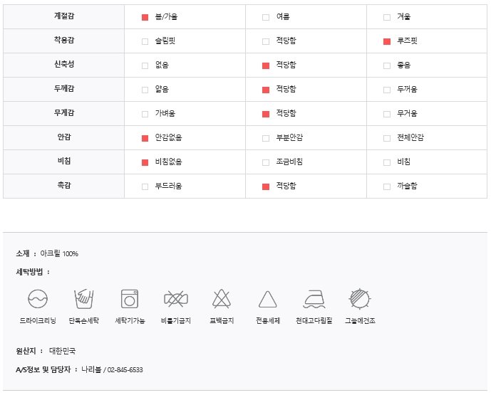The image size is (491, 395).
Task: Click the 아크릴 100% material text
Action: pyautogui.click(x=59, y=253)
